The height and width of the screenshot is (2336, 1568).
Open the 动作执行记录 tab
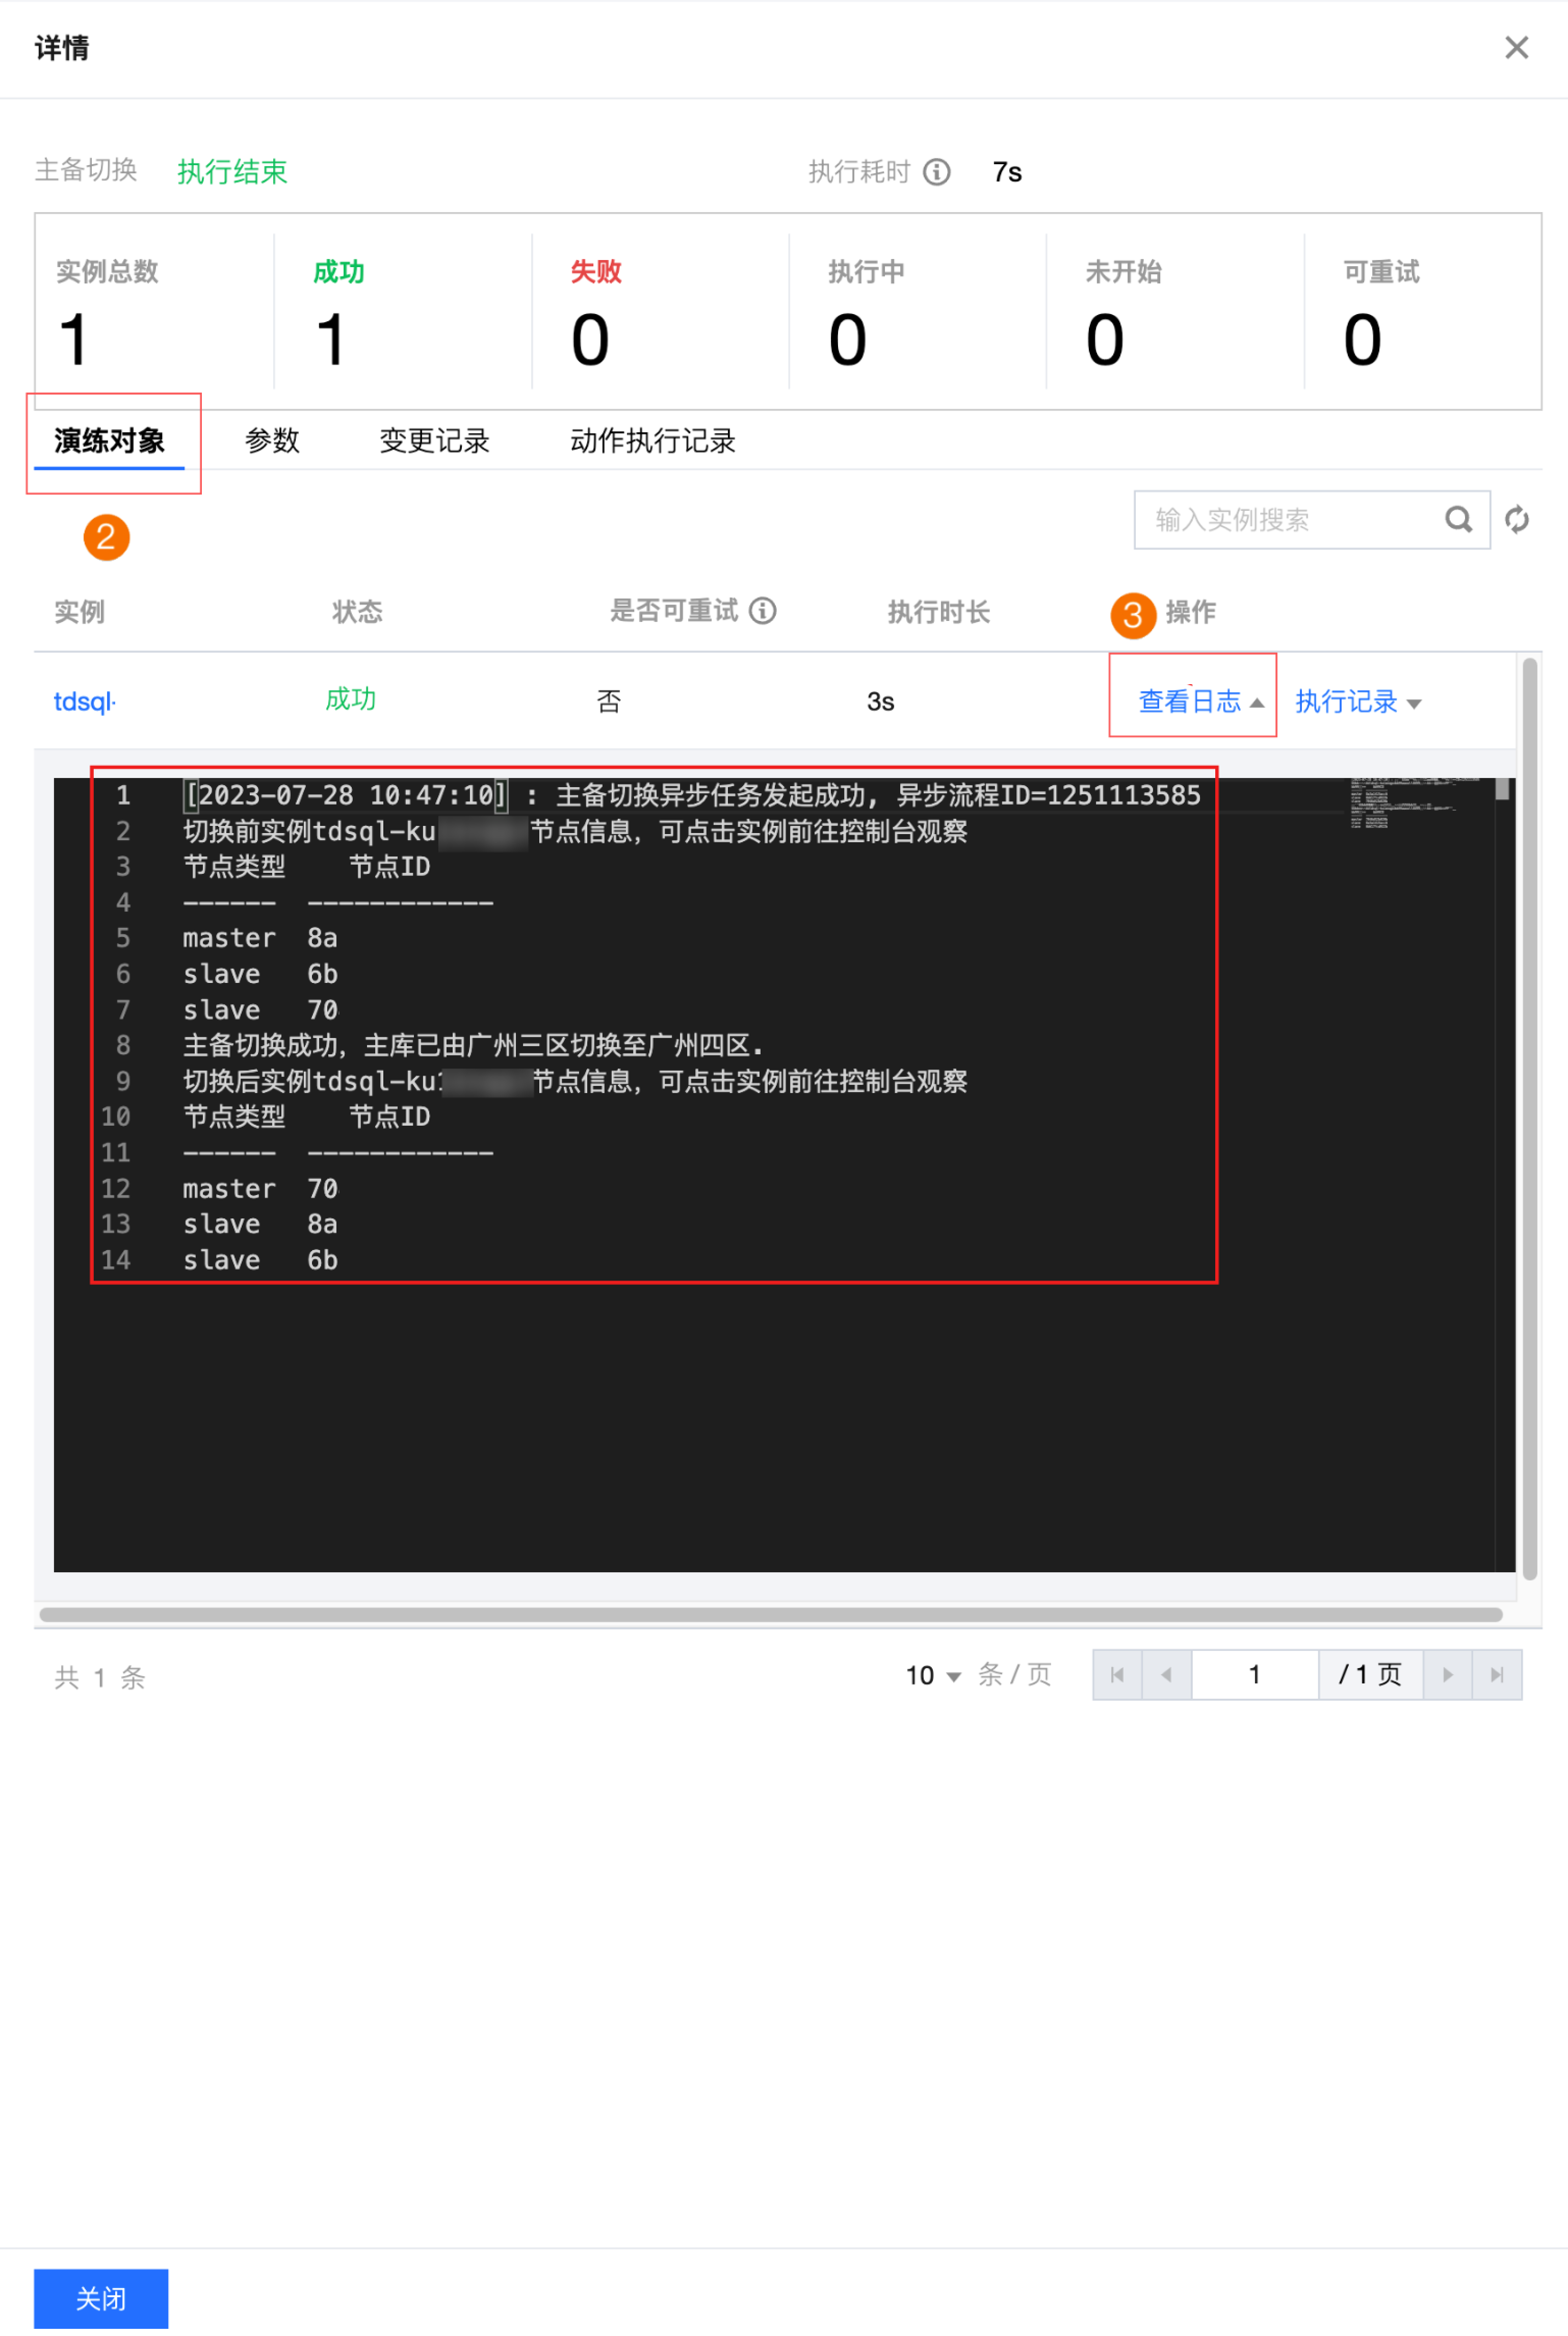tap(652, 441)
